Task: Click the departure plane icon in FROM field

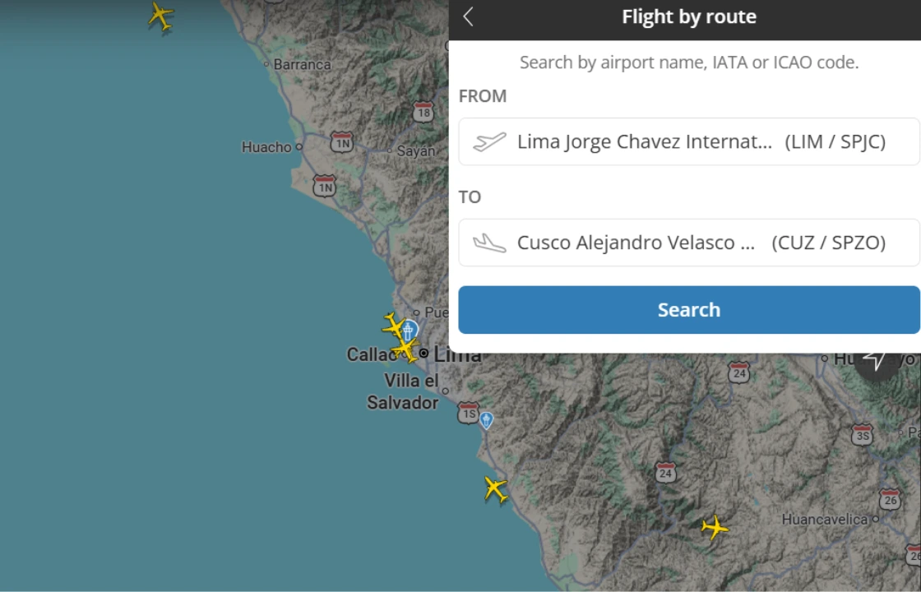Action: click(491, 141)
